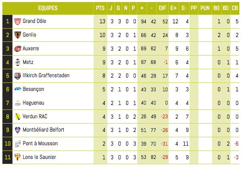Click the Lons le Saunier team name
The height and width of the screenshot is (169, 243).
(x=39, y=157)
